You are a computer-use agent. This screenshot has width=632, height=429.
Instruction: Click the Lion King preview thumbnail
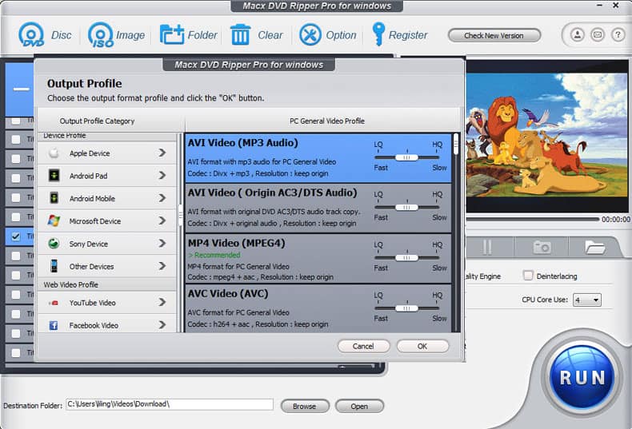547,135
